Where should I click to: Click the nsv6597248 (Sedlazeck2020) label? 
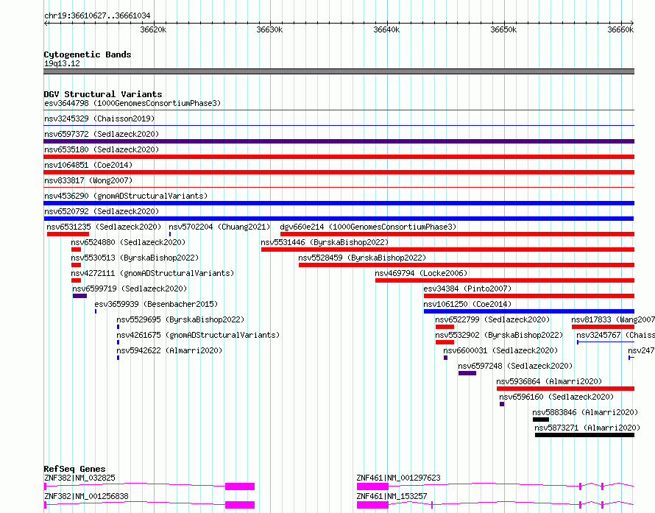(515, 366)
